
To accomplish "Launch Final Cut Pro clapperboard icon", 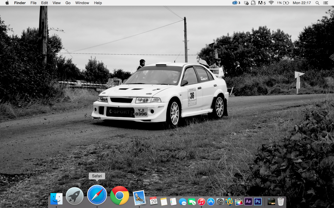I will [x=239, y=202].
